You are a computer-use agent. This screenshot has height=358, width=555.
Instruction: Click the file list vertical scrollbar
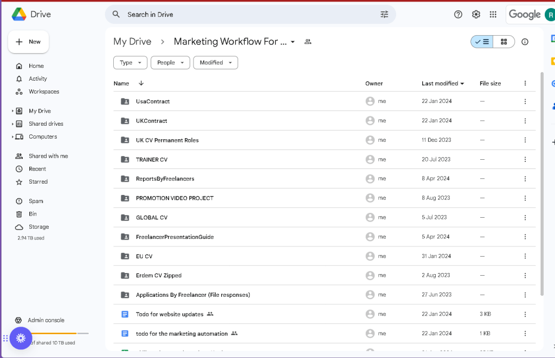point(541,184)
